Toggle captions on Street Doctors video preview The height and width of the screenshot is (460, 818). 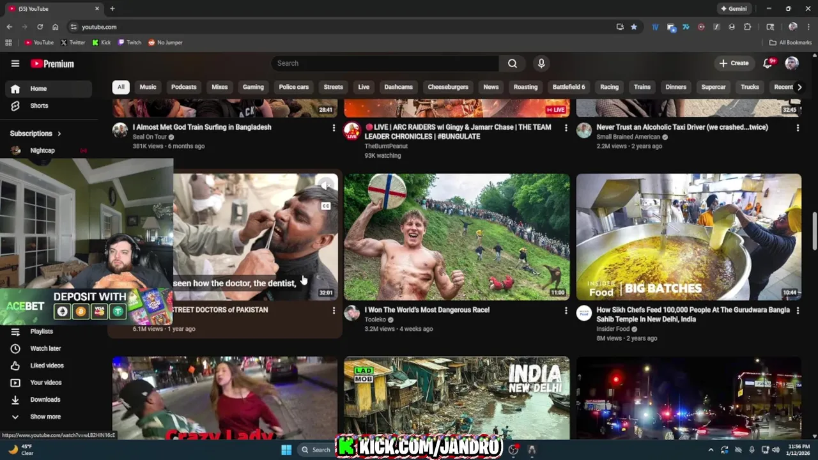click(326, 206)
